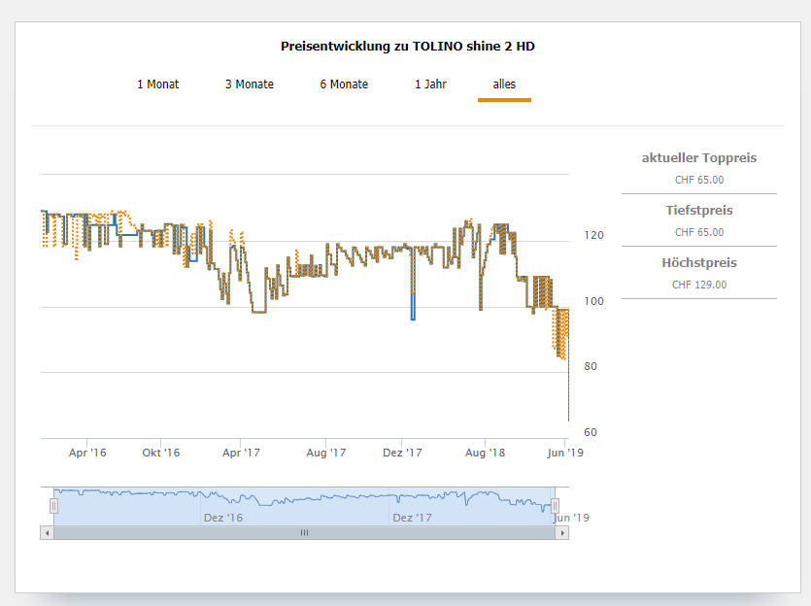Click the scrollbar right arrow button
Image resolution: width=811 pixels, height=606 pixels.
point(562,532)
